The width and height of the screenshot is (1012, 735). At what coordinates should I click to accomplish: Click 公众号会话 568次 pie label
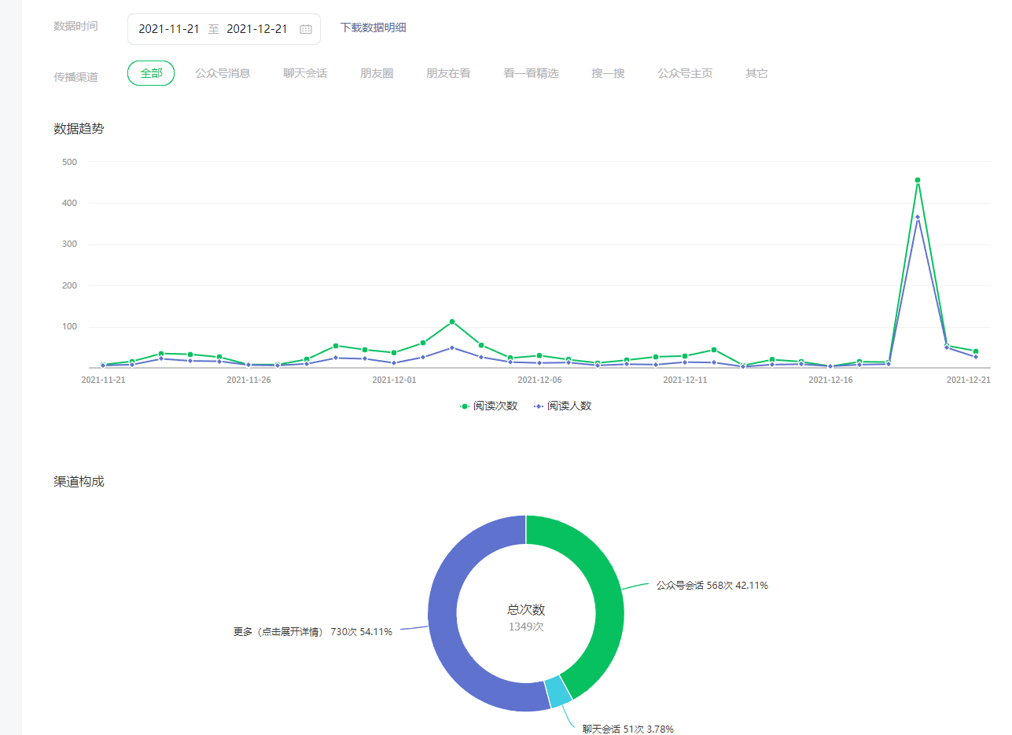712,586
